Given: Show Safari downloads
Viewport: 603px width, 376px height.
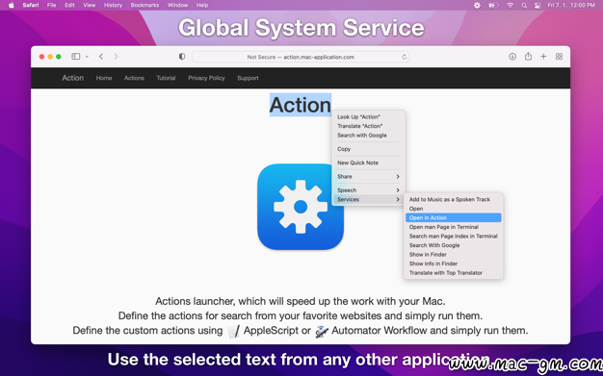Looking at the screenshot, I should pyautogui.click(x=512, y=57).
